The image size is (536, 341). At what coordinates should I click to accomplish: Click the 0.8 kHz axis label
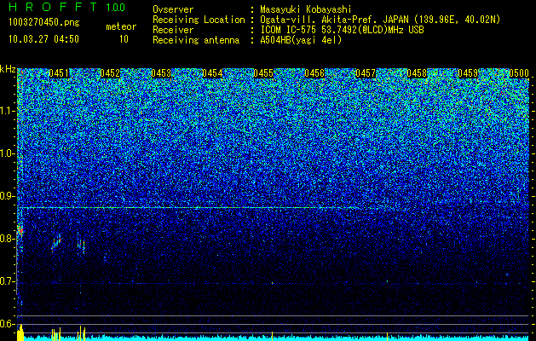coord(8,239)
